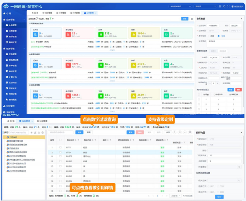Check the box for the PUB09 row

(60, 157)
